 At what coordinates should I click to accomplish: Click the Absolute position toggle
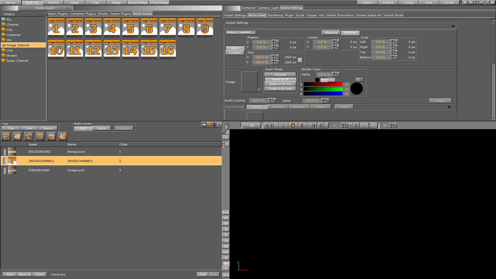pyautogui.click(x=330, y=32)
